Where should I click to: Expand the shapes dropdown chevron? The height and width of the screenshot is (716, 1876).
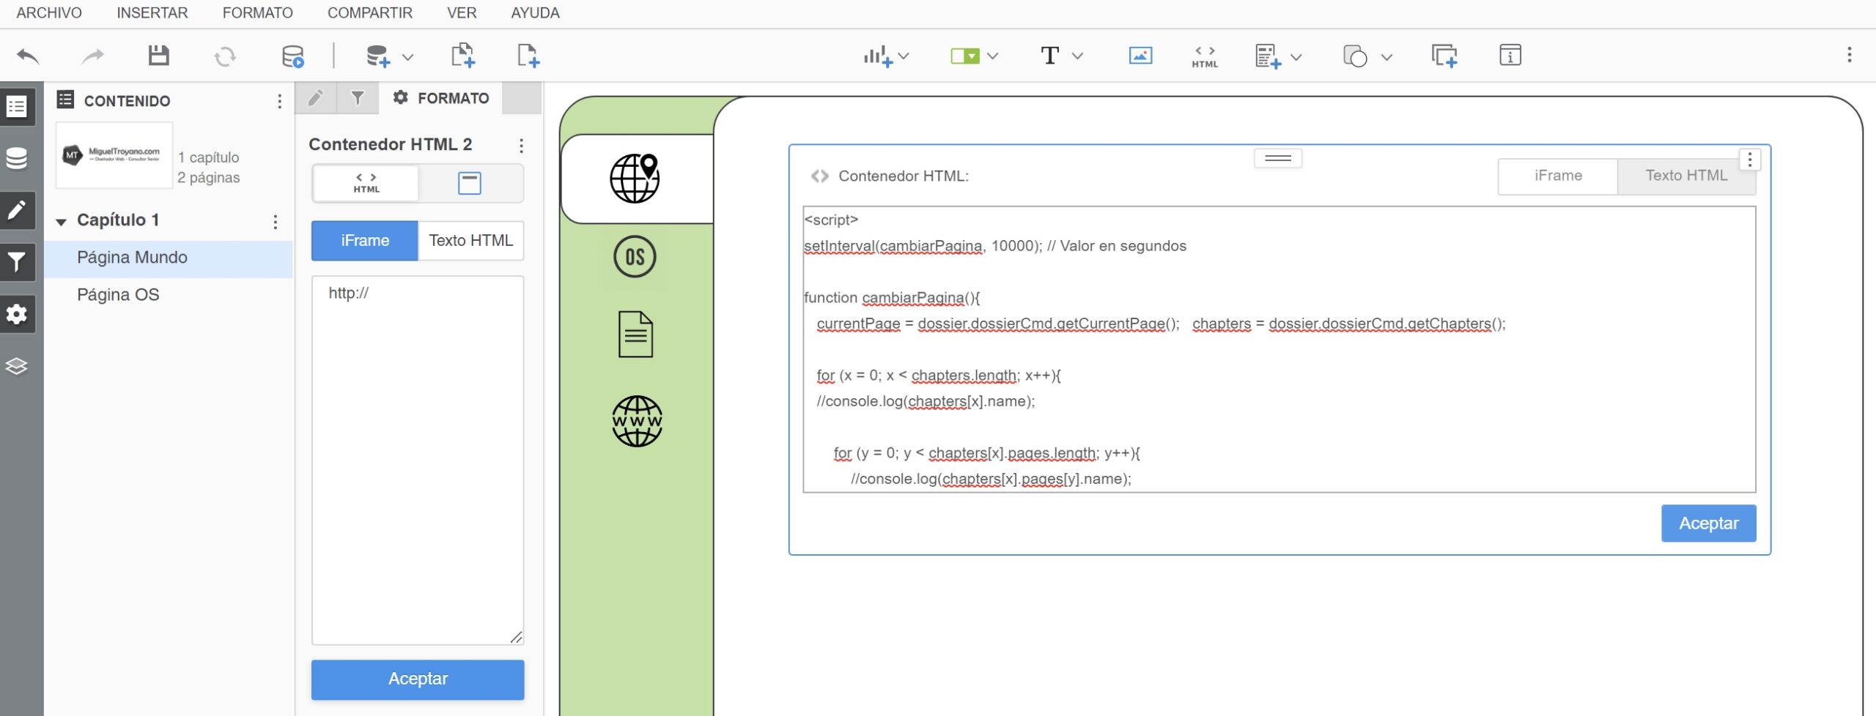[x=1386, y=56]
